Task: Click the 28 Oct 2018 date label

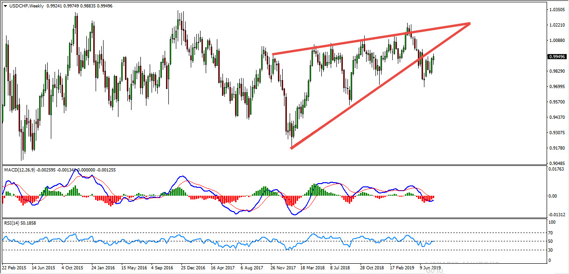Action: click(x=372, y=268)
